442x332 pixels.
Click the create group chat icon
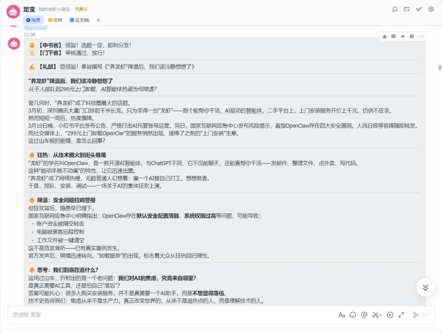click(407, 9)
